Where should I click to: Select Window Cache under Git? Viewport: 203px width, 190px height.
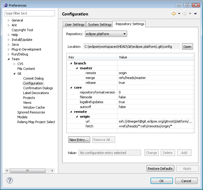coord(34,107)
